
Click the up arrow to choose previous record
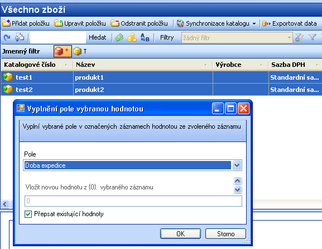point(237,180)
